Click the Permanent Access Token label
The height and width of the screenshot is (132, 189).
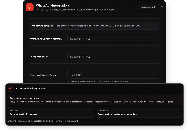43,75
